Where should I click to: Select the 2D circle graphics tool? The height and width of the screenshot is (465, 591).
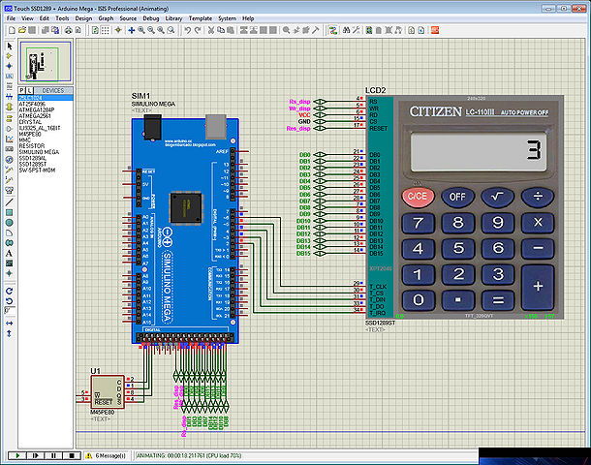10,223
